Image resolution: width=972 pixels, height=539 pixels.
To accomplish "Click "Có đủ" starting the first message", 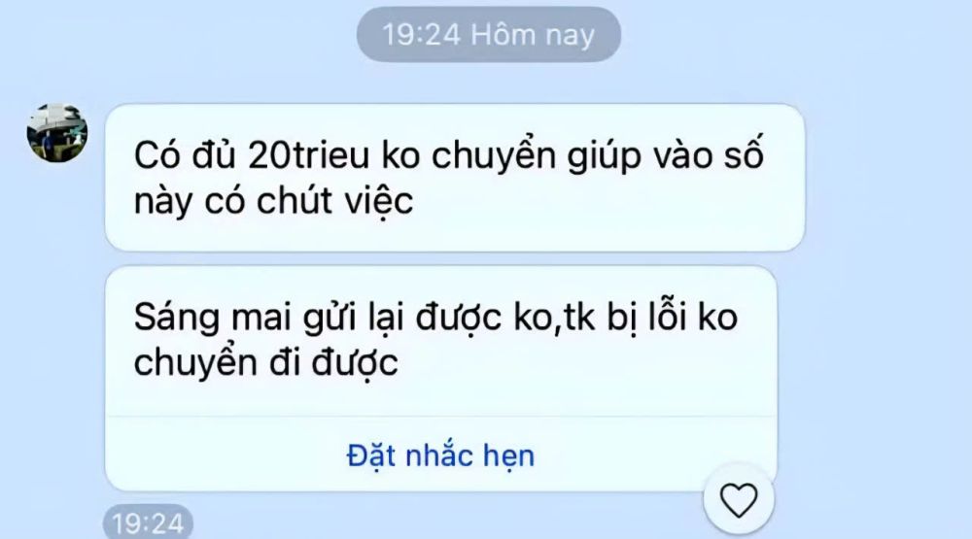I will pos(185,154).
